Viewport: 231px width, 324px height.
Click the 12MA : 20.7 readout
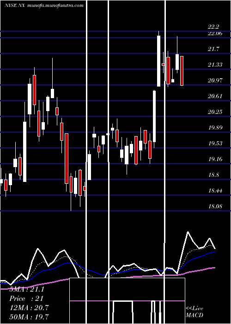point(29,308)
